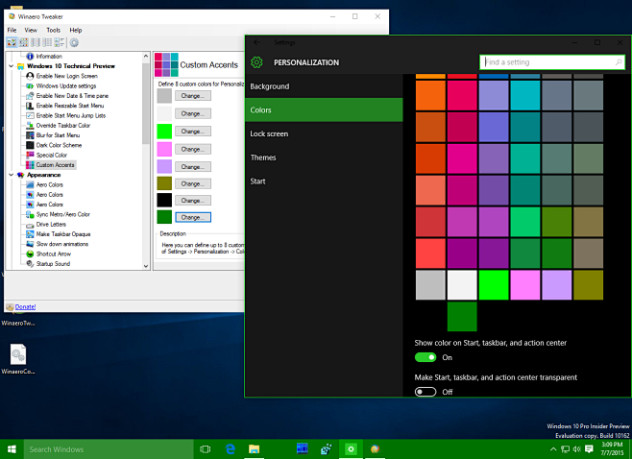Click the Personalization gear icon in Settings
632x459 pixels.
click(x=256, y=62)
